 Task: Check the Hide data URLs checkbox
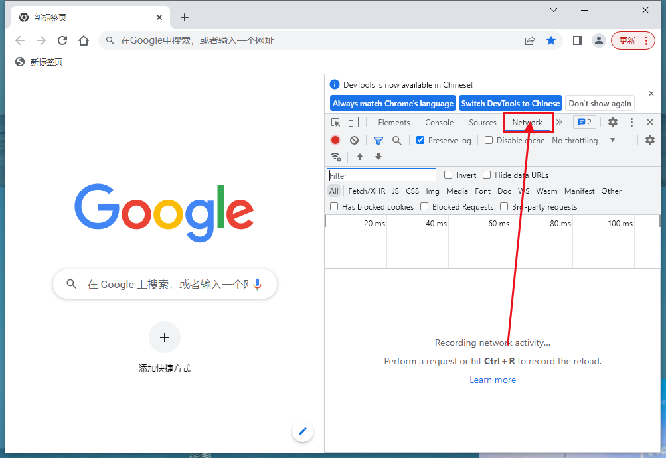487,175
